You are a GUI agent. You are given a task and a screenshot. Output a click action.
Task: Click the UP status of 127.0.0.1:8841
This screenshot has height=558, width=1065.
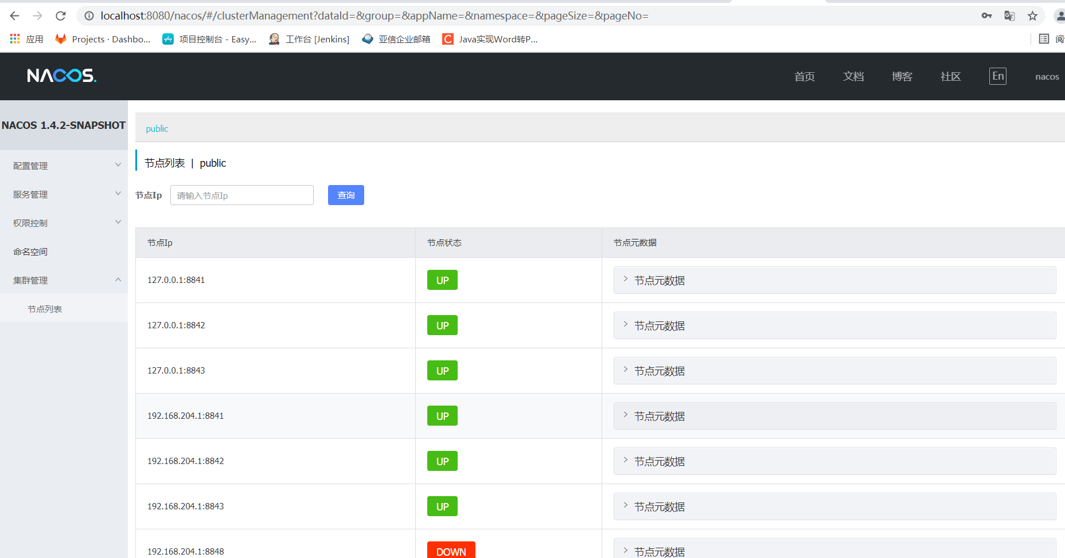(x=442, y=280)
